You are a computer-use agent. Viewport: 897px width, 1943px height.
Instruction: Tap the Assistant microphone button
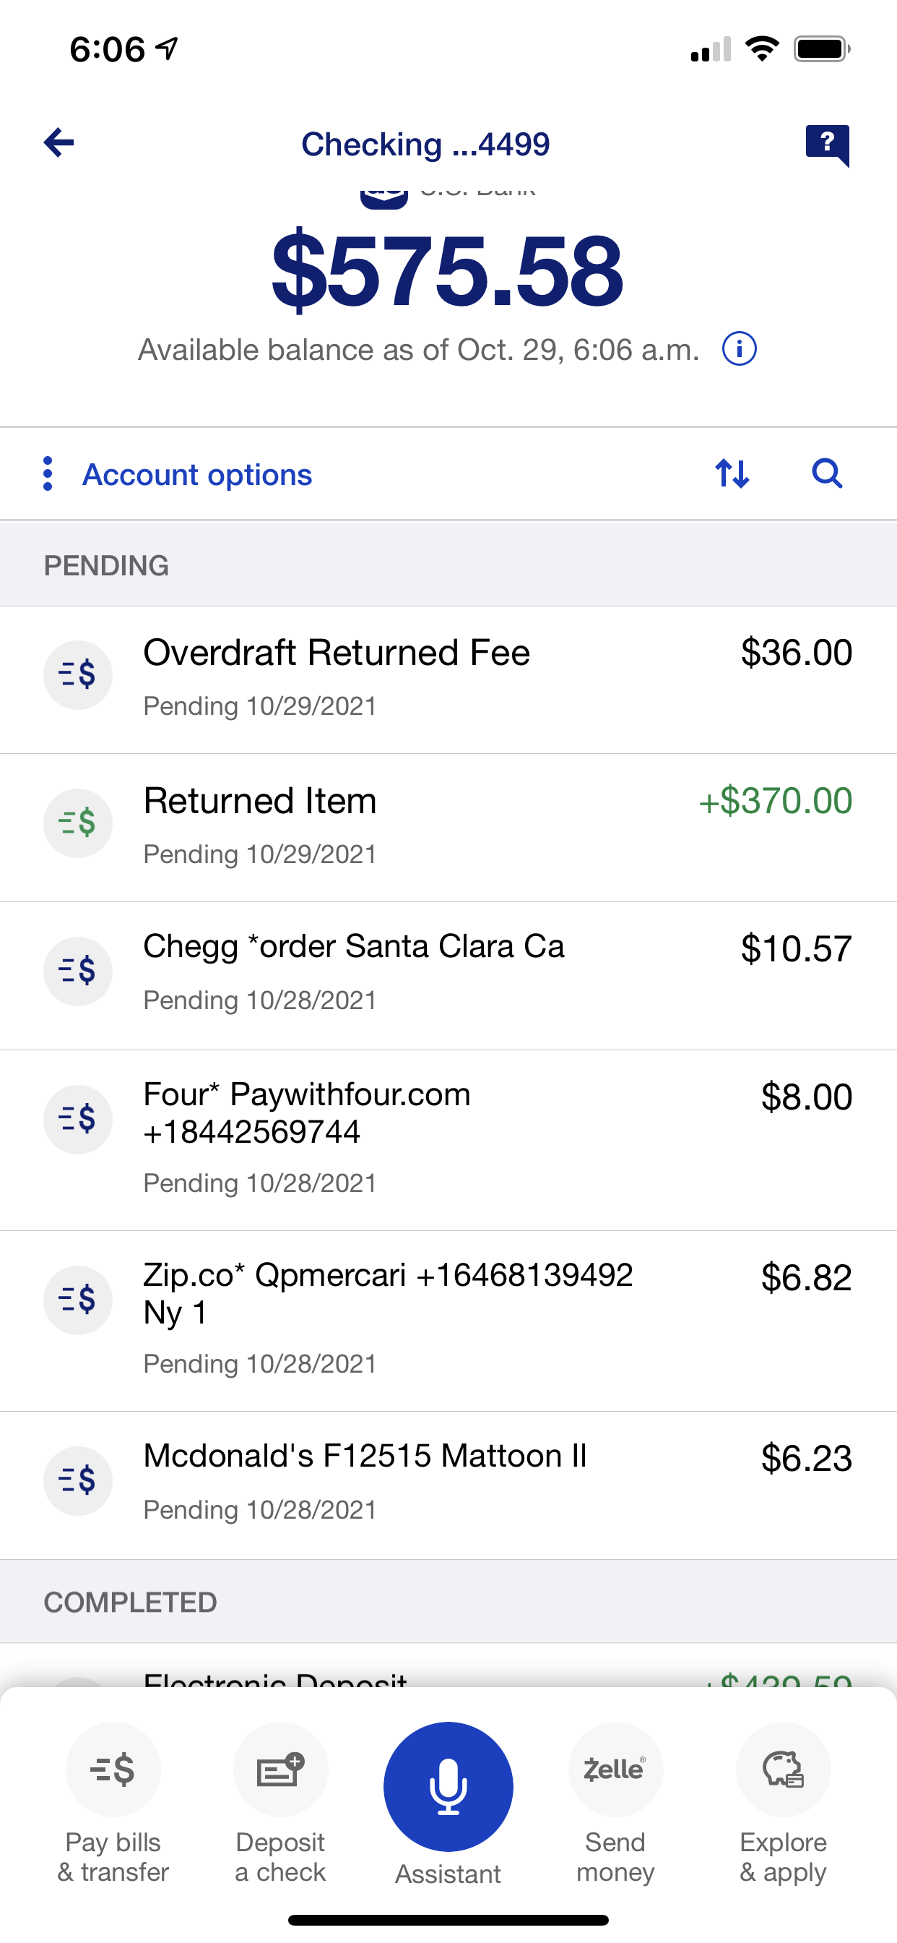(x=448, y=1786)
